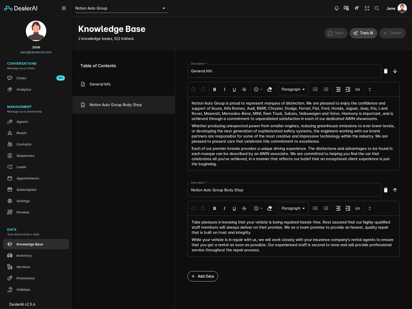Click Add Data below the editors
Screen dimensions: 412x309
pyautogui.click(x=203, y=276)
